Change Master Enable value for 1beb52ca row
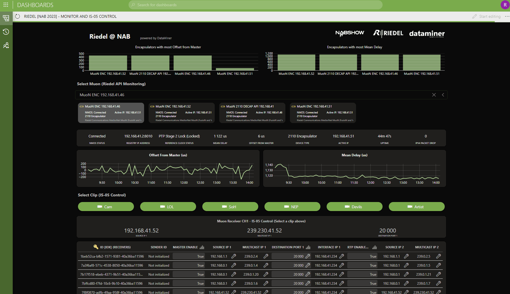 (189, 256)
